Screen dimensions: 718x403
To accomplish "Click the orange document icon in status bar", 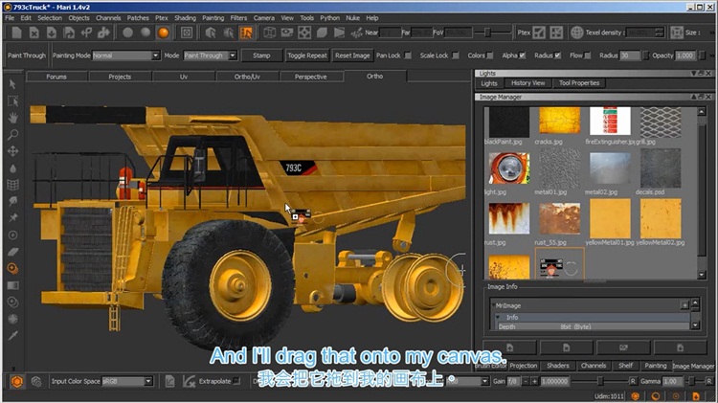I will click(696, 396).
